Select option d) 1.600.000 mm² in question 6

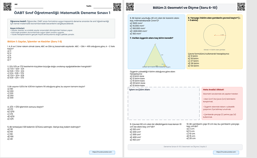pyautogui.click(x=138, y=31)
